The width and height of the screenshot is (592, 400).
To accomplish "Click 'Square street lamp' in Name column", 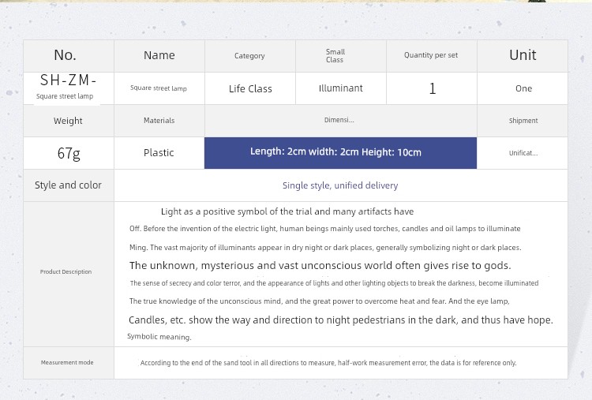I will click(159, 88).
